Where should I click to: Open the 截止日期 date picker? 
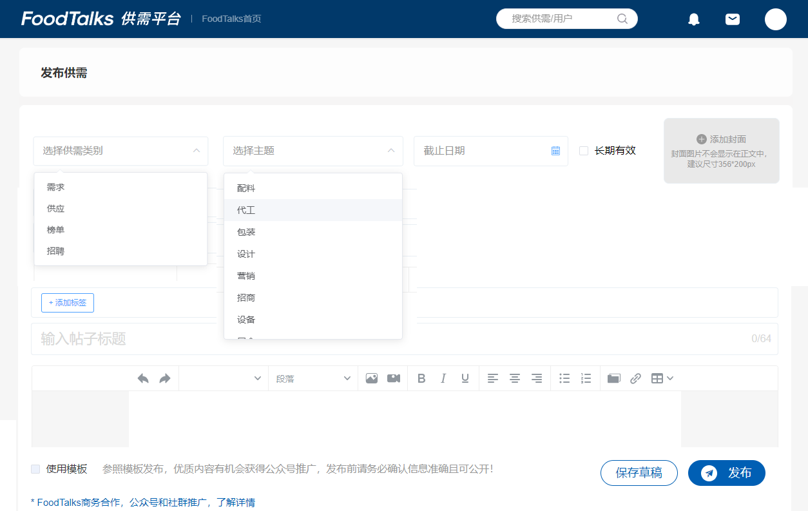[x=555, y=151]
